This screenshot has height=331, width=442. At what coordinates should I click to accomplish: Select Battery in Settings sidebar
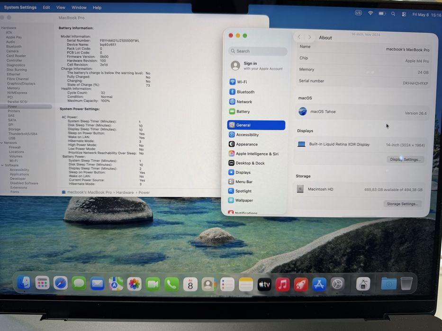point(257,112)
